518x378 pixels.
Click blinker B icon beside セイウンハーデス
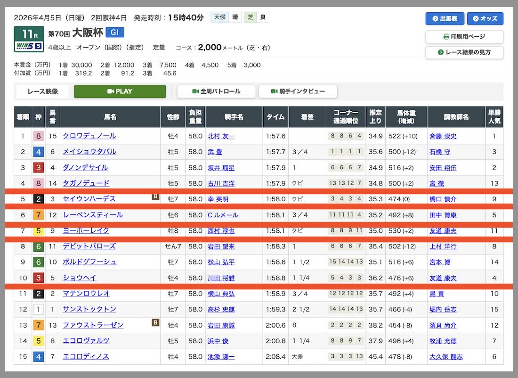(155, 197)
